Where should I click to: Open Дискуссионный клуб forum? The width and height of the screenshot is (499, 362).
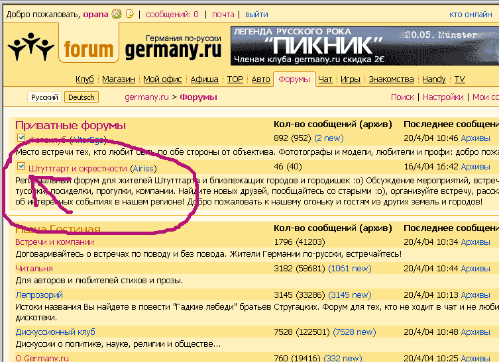[x=56, y=332]
